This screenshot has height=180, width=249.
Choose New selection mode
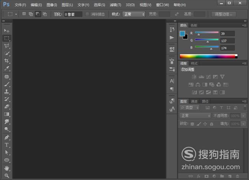click(24, 14)
